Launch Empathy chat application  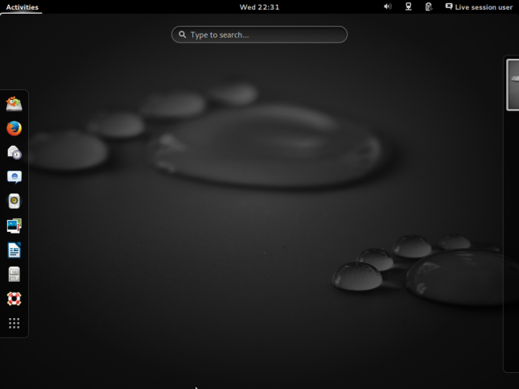[x=14, y=177]
